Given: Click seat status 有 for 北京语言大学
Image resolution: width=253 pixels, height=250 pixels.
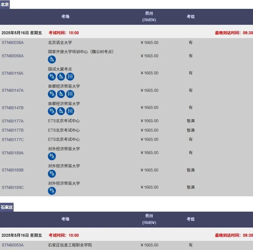Looking at the screenshot, I should pyautogui.click(x=191, y=43).
